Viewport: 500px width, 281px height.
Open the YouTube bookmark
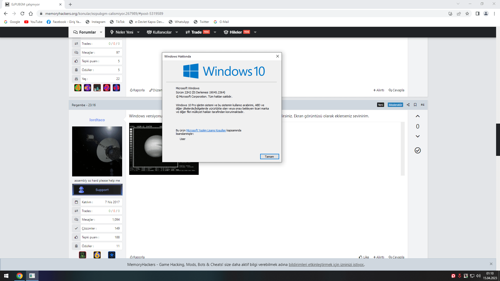coord(33,22)
